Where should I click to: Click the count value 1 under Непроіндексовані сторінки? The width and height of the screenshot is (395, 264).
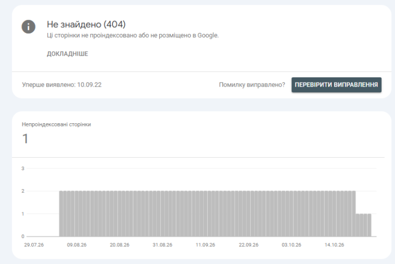click(25, 139)
